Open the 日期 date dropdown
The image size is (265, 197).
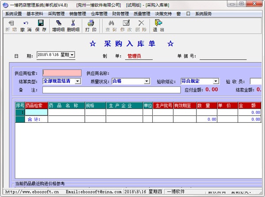click(72, 55)
